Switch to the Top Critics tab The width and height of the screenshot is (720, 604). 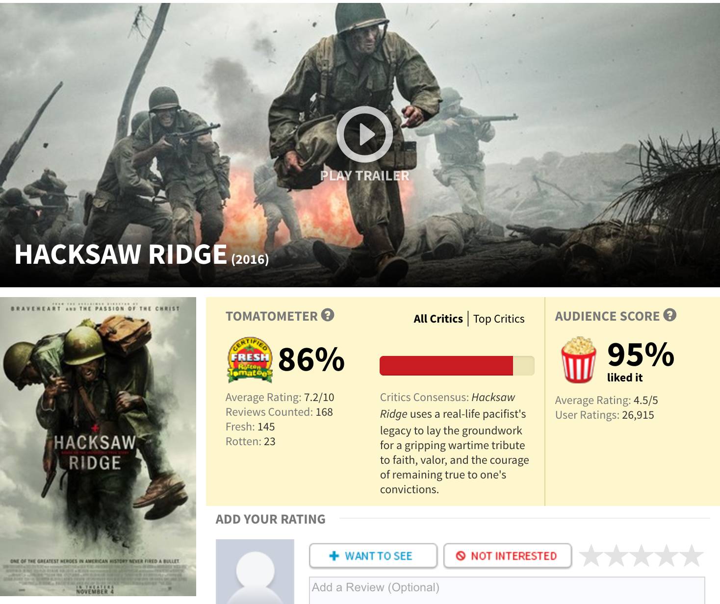(499, 319)
